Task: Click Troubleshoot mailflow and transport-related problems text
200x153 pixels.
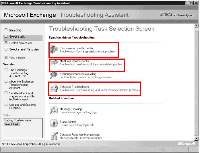Action: pyautogui.click(x=92, y=64)
